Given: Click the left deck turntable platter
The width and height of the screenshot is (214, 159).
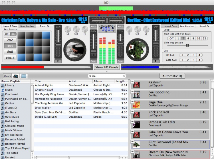Looking at the screenshot, I should (75, 50).
